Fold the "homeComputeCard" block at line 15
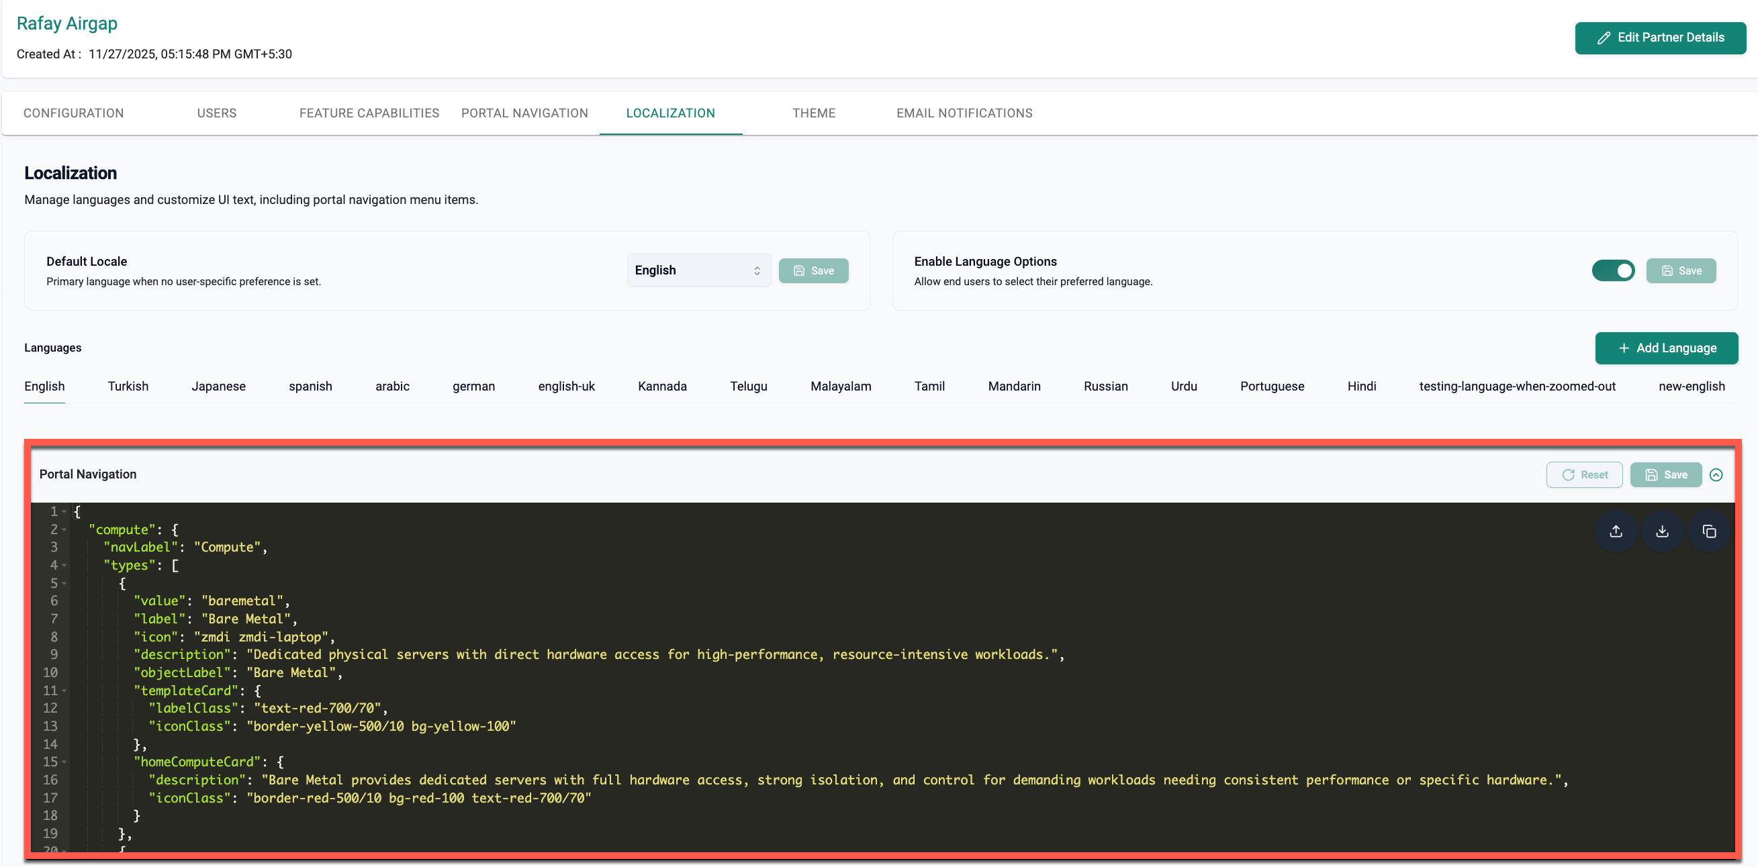The height and width of the screenshot is (867, 1758). (64, 762)
